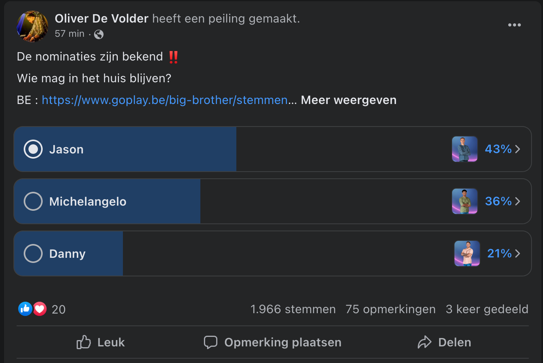View the 75 opmerkingen comments
Image resolution: width=543 pixels, height=363 pixels.
point(390,309)
